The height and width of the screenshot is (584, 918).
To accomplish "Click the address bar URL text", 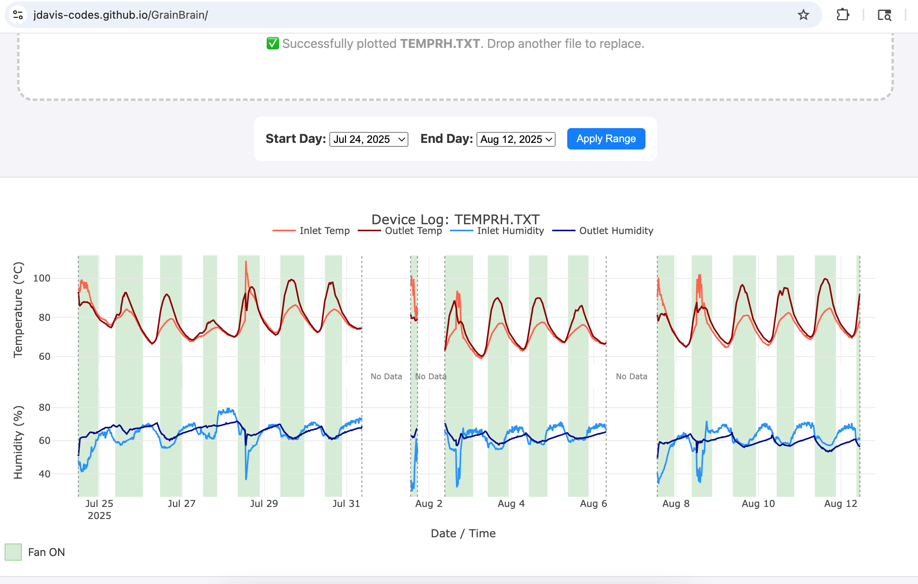I will (121, 15).
